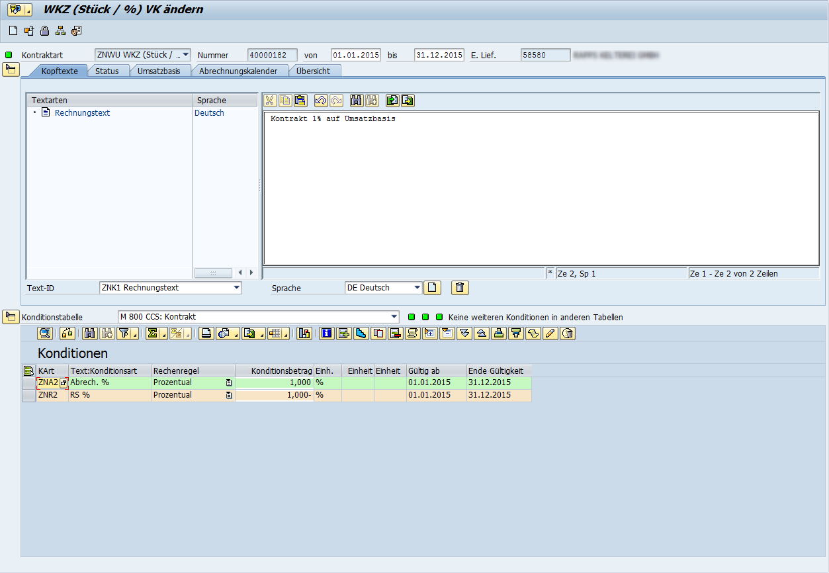Viewport: 829px width, 573px height.
Task: Open Rechenregel value list for ZNR2 row
Action: point(229,395)
